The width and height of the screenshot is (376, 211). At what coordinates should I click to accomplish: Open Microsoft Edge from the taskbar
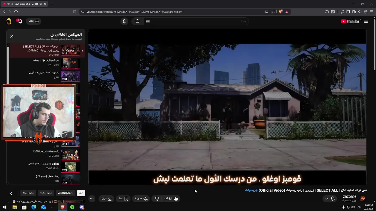click(x=34, y=207)
